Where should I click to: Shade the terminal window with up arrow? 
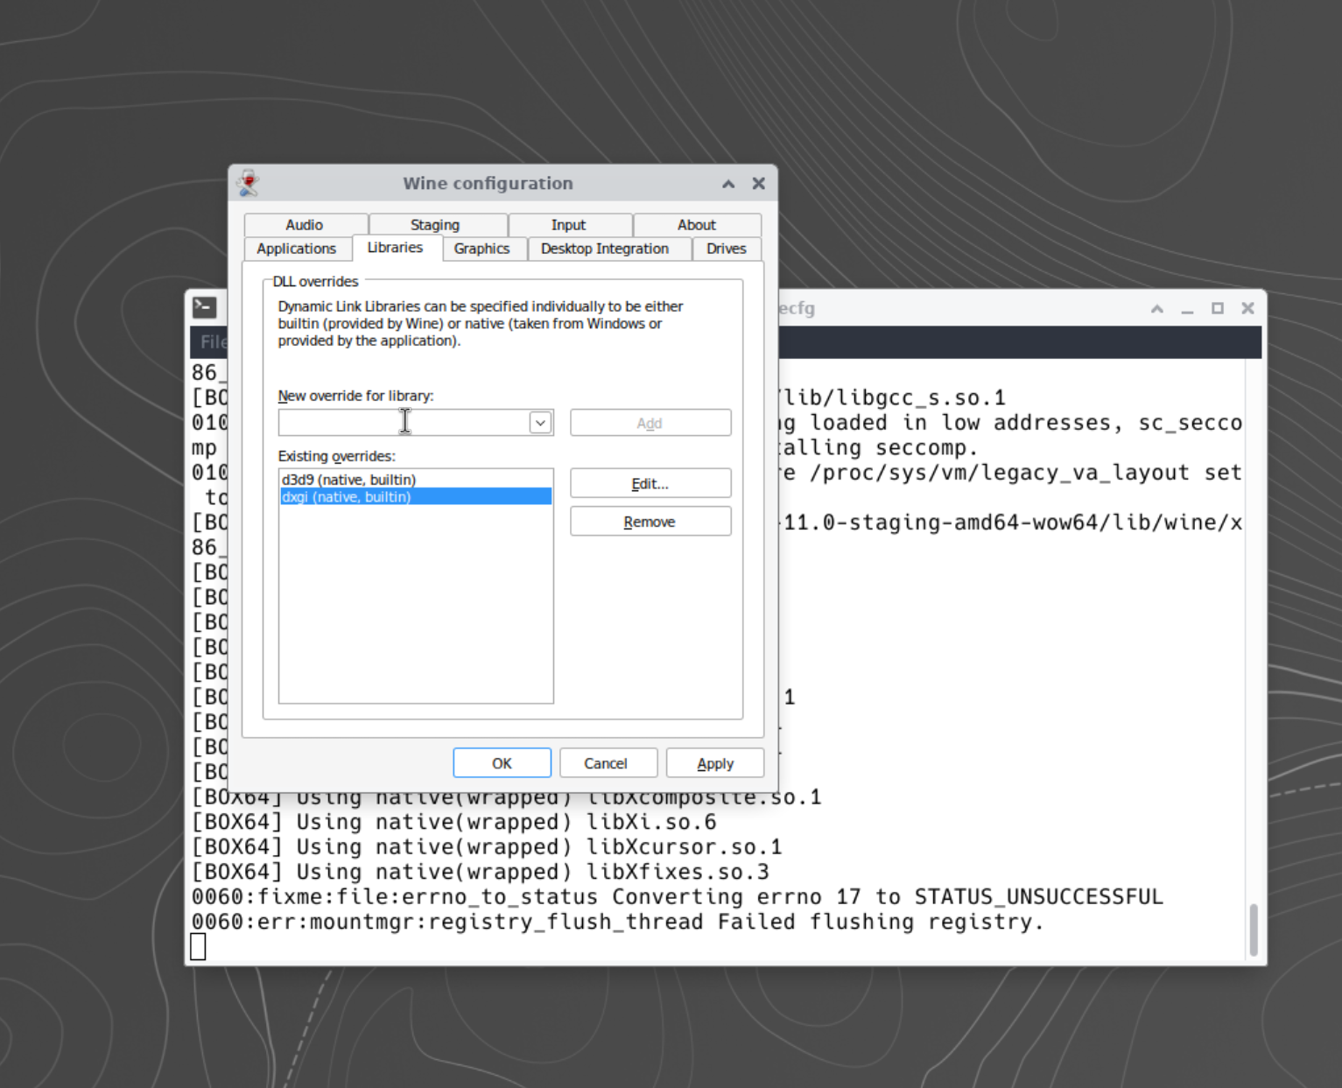[1157, 308]
